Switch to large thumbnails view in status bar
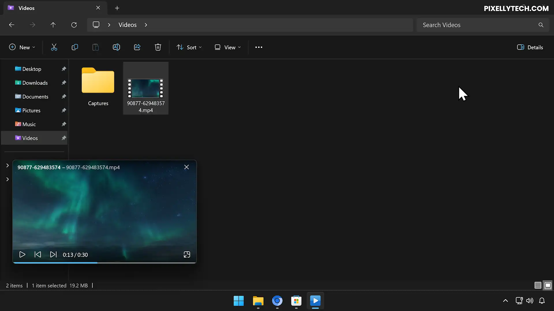Screen dimensions: 554x311 (x=548, y=285)
